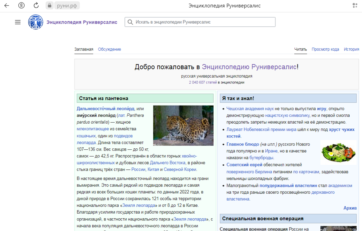Select the Заглавная tab

coord(84,49)
